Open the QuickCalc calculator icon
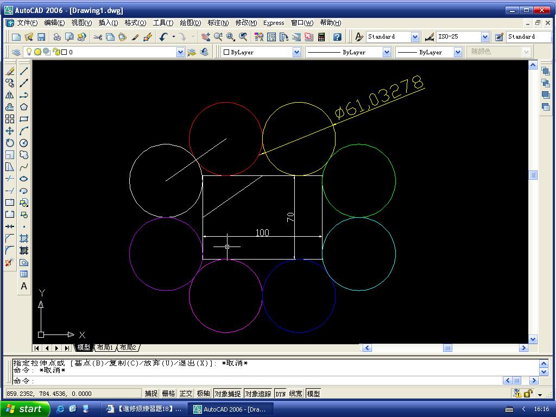 pos(321,36)
